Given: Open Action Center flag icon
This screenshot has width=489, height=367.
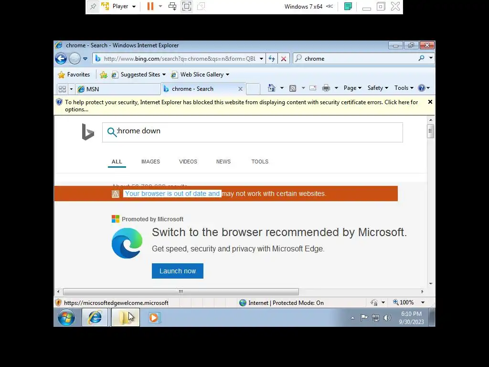Looking at the screenshot, I should 364,318.
